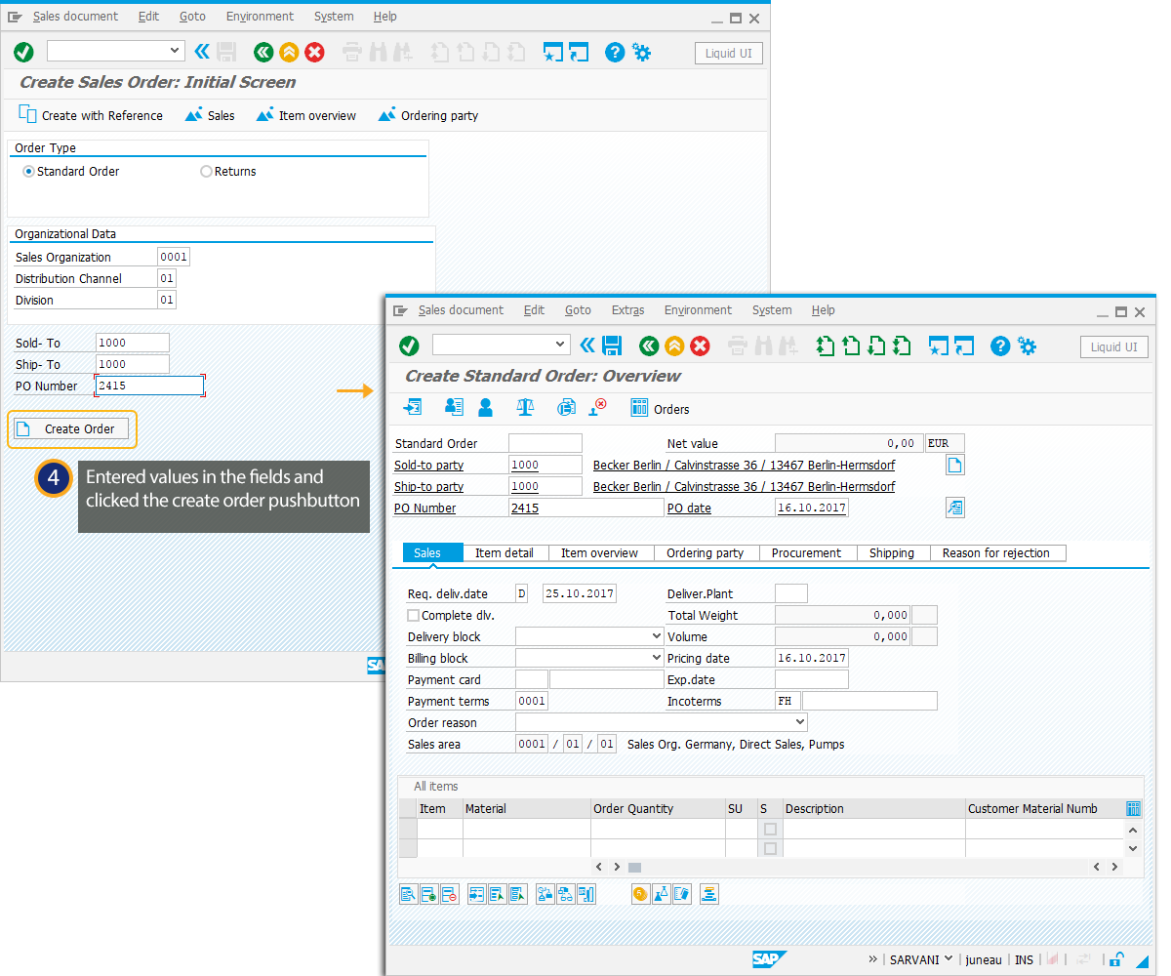Viewport: 1171px width, 976px height.
Task: Click lock icon in Overview status bar
Action: point(1116,959)
